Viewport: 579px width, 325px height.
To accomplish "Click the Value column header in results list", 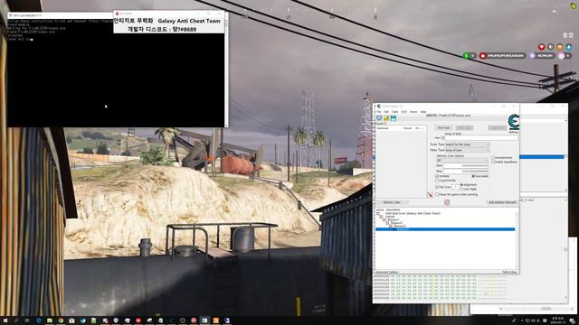I will 408,128.
